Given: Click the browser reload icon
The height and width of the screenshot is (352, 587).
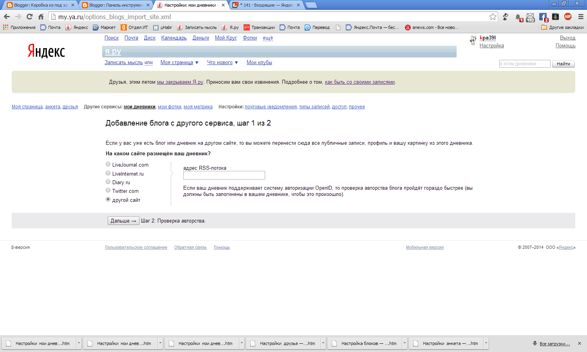Looking at the screenshot, I should (29, 16).
